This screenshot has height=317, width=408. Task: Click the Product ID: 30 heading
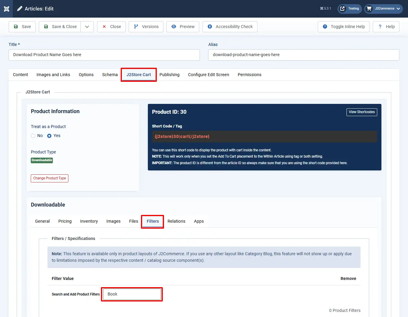coord(169,112)
